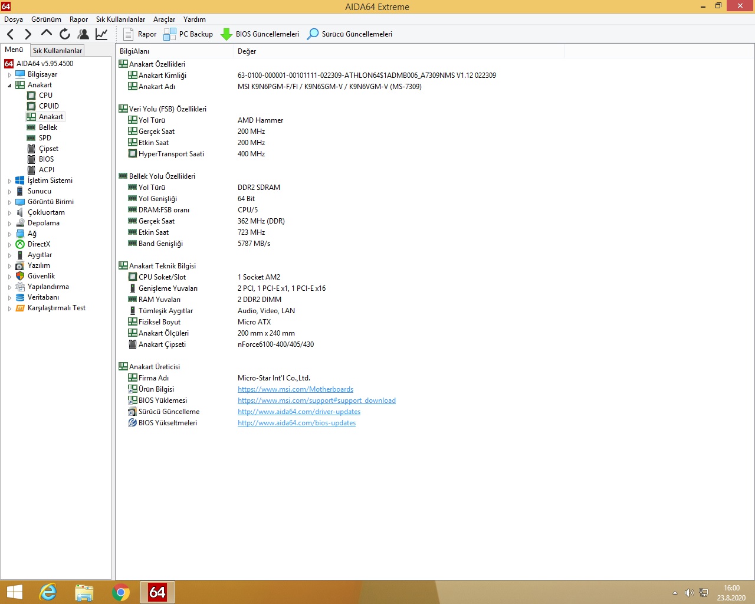The width and height of the screenshot is (755, 604).
Task: Open the aida64.com bios-updates link
Action: pos(297,423)
